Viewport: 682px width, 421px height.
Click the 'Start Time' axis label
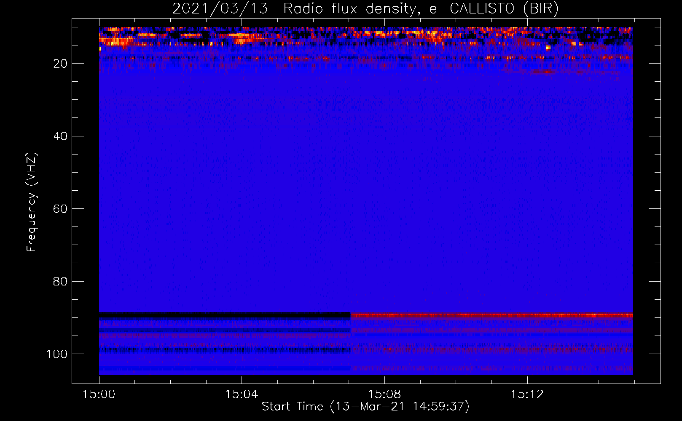[365, 407]
